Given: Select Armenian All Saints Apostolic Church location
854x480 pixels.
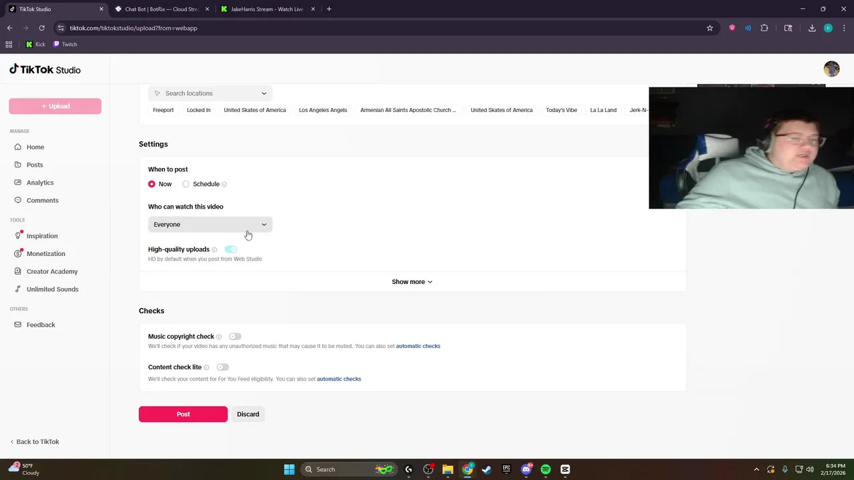Looking at the screenshot, I should coord(408,110).
